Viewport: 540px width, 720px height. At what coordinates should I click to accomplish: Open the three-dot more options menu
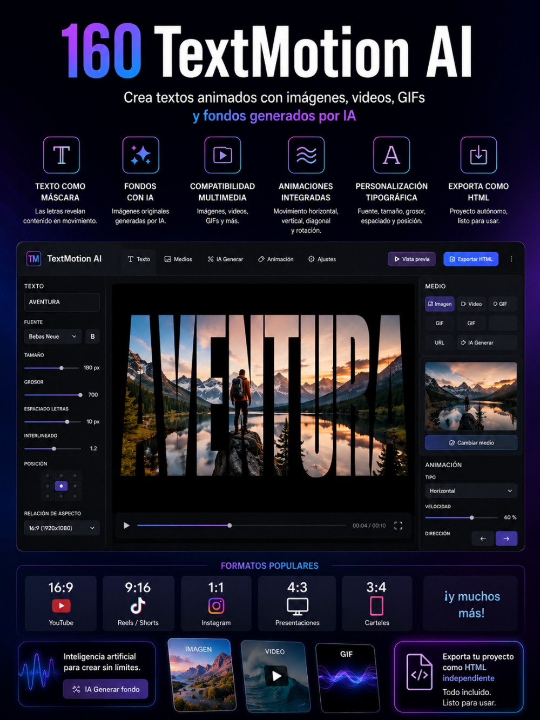tap(511, 259)
